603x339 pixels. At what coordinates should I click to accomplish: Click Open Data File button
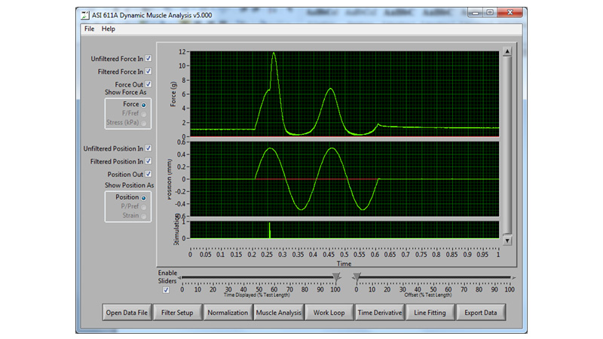tap(127, 313)
